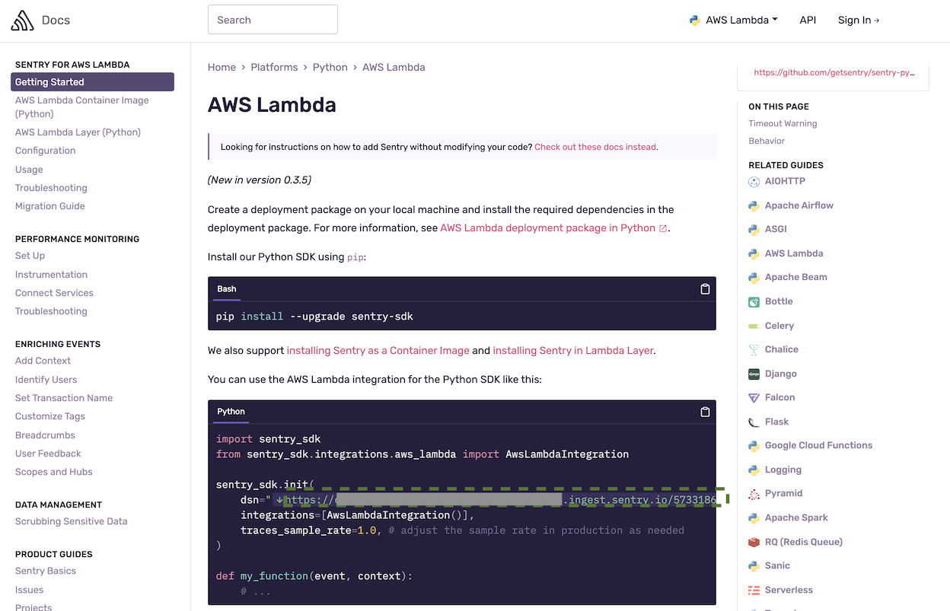The width and height of the screenshot is (950, 611).
Task: Click the Docs label in header
Action: point(56,21)
